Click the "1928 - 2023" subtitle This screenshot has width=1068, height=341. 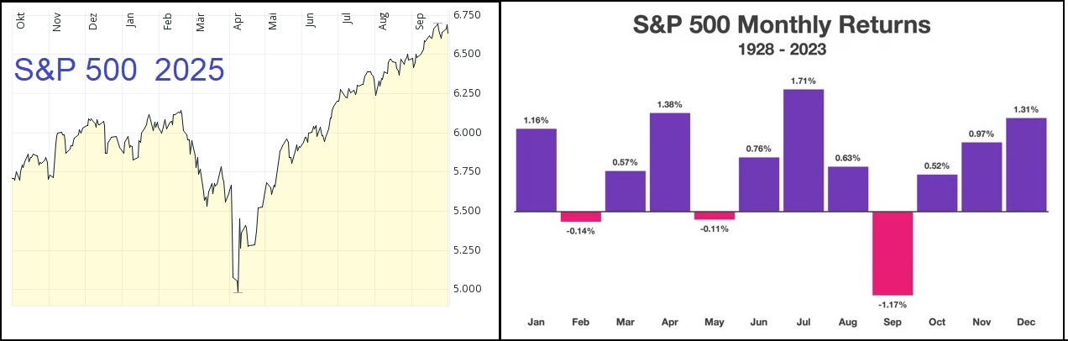click(782, 50)
